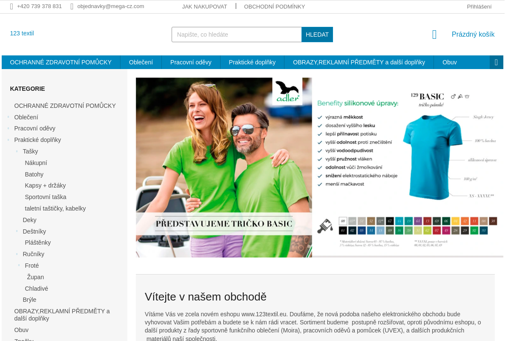Click the HLEDAT search button
This screenshot has height=341, width=511.
tap(317, 35)
